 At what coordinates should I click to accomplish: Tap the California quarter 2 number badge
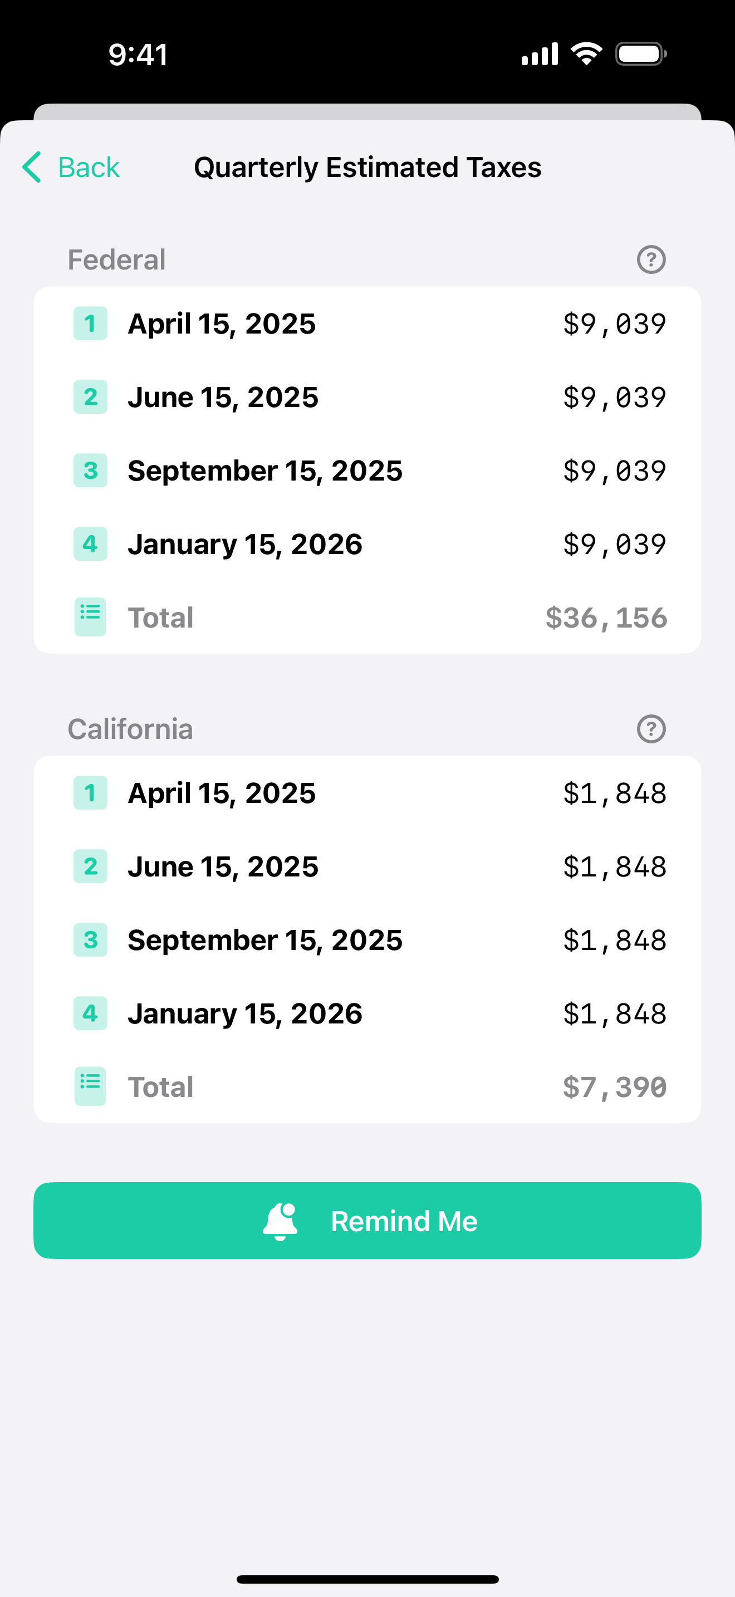pyautogui.click(x=90, y=866)
